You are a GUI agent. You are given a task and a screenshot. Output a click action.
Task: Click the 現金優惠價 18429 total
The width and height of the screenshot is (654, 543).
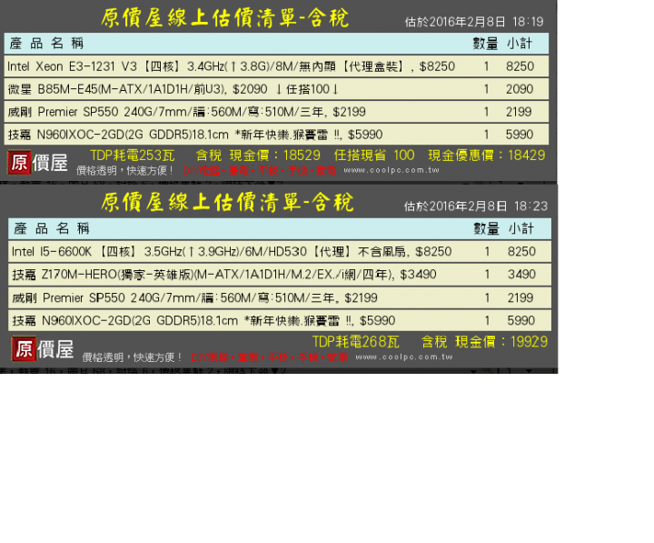click(486, 156)
